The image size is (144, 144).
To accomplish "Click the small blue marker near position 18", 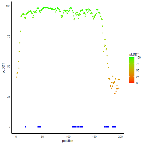I will (25, 127).
